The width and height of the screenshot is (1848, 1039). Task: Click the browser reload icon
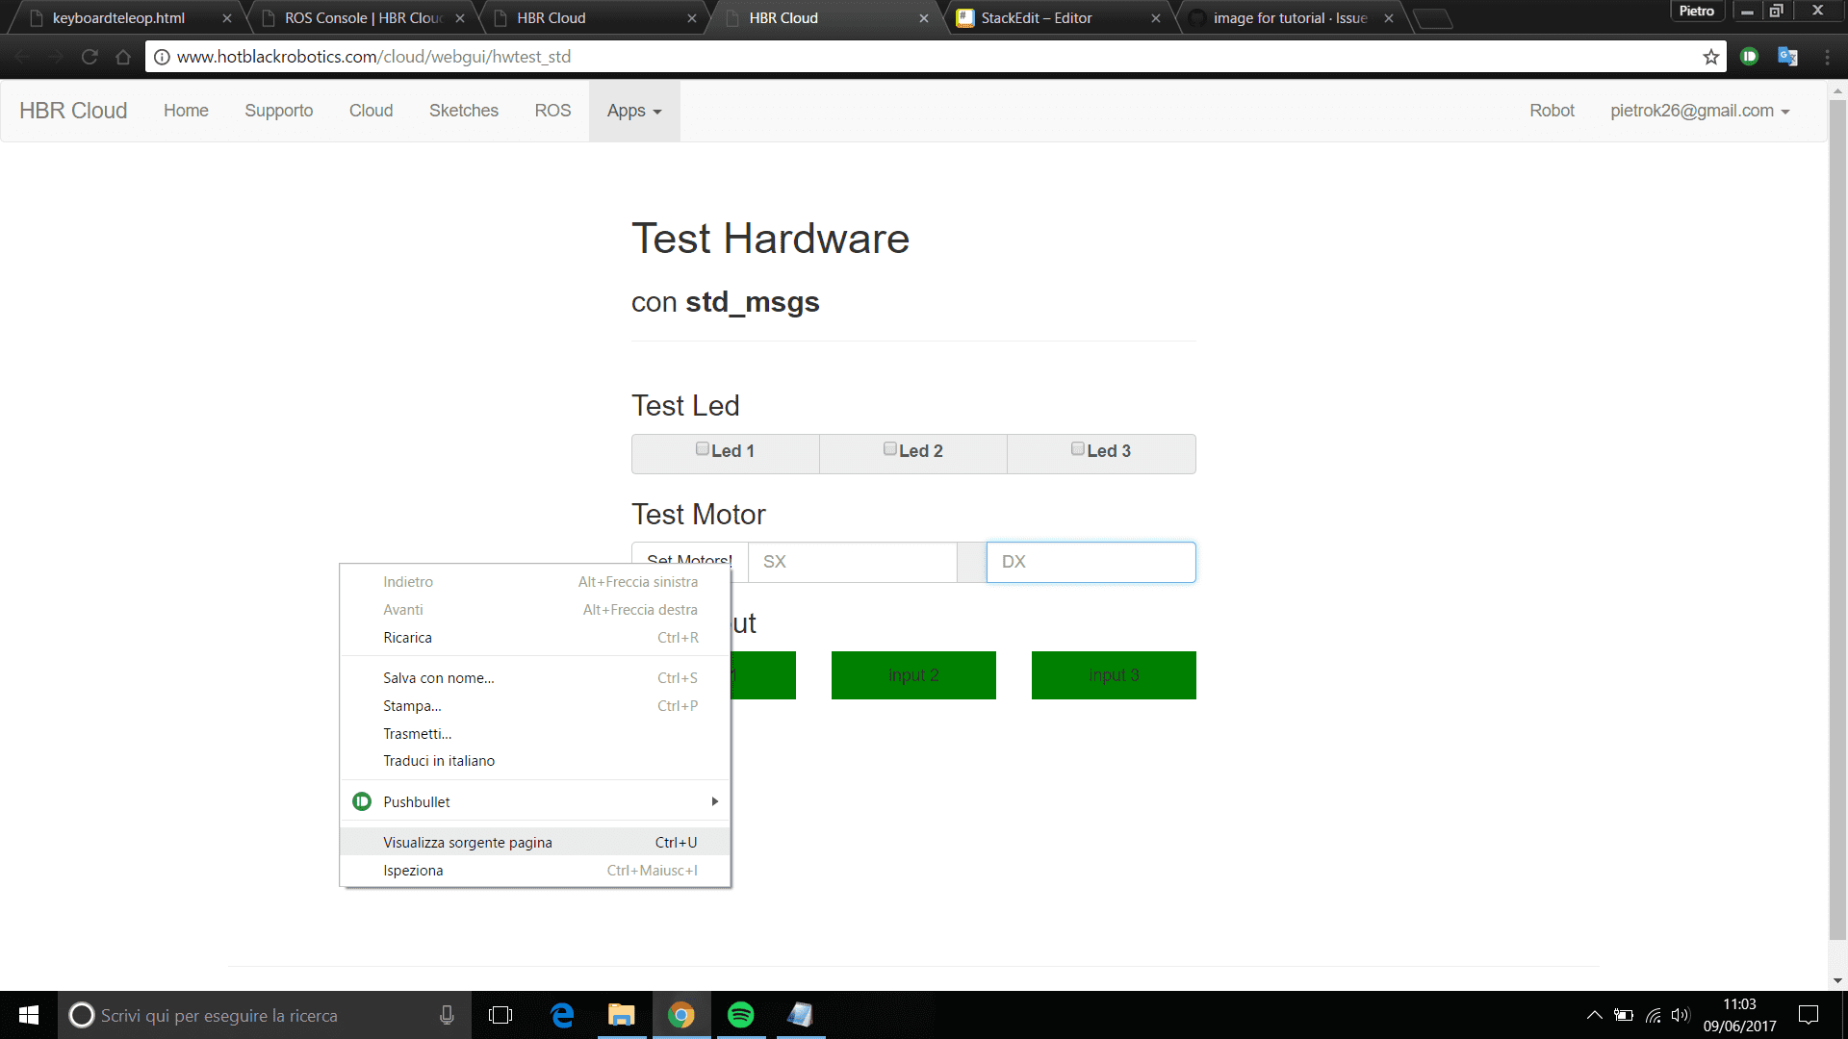tap(90, 57)
